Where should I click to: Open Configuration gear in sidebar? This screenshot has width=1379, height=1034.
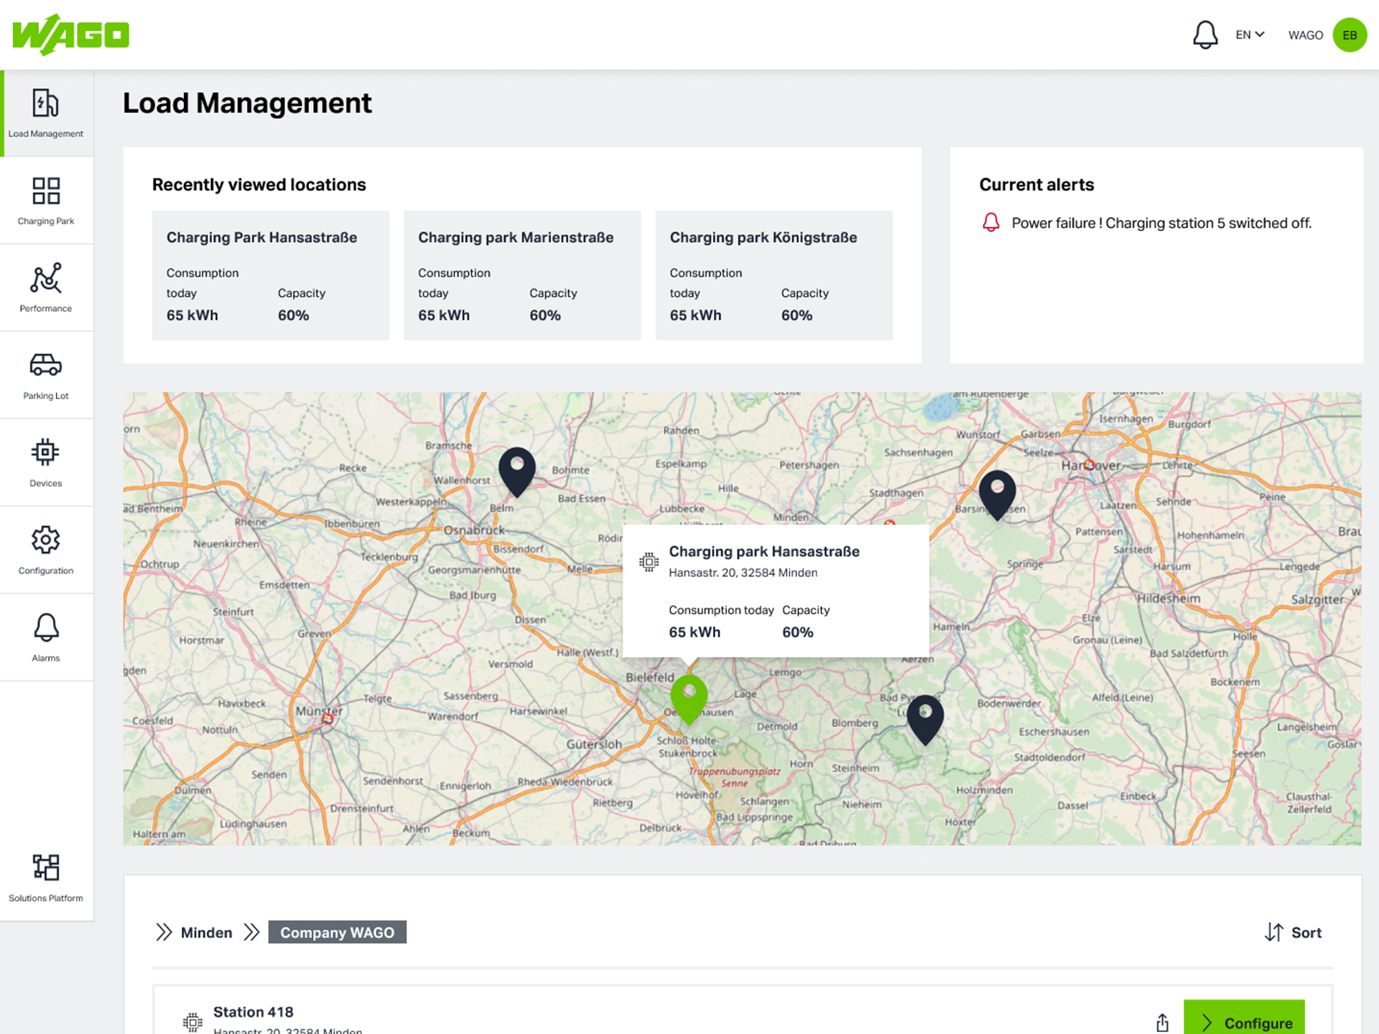click(x=46, y=540)
